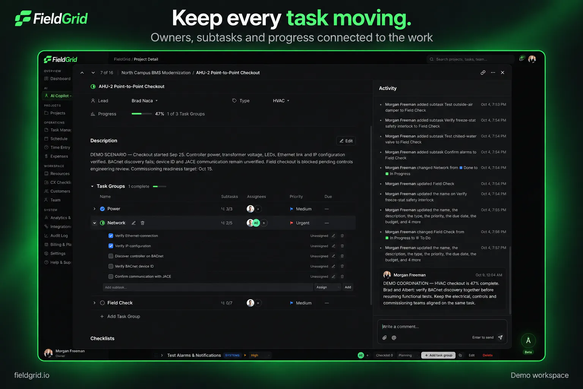Uncheck the Verify Ethernet-connection subtask
Viewport: 583px width, 389px height.
coord(111,236)
